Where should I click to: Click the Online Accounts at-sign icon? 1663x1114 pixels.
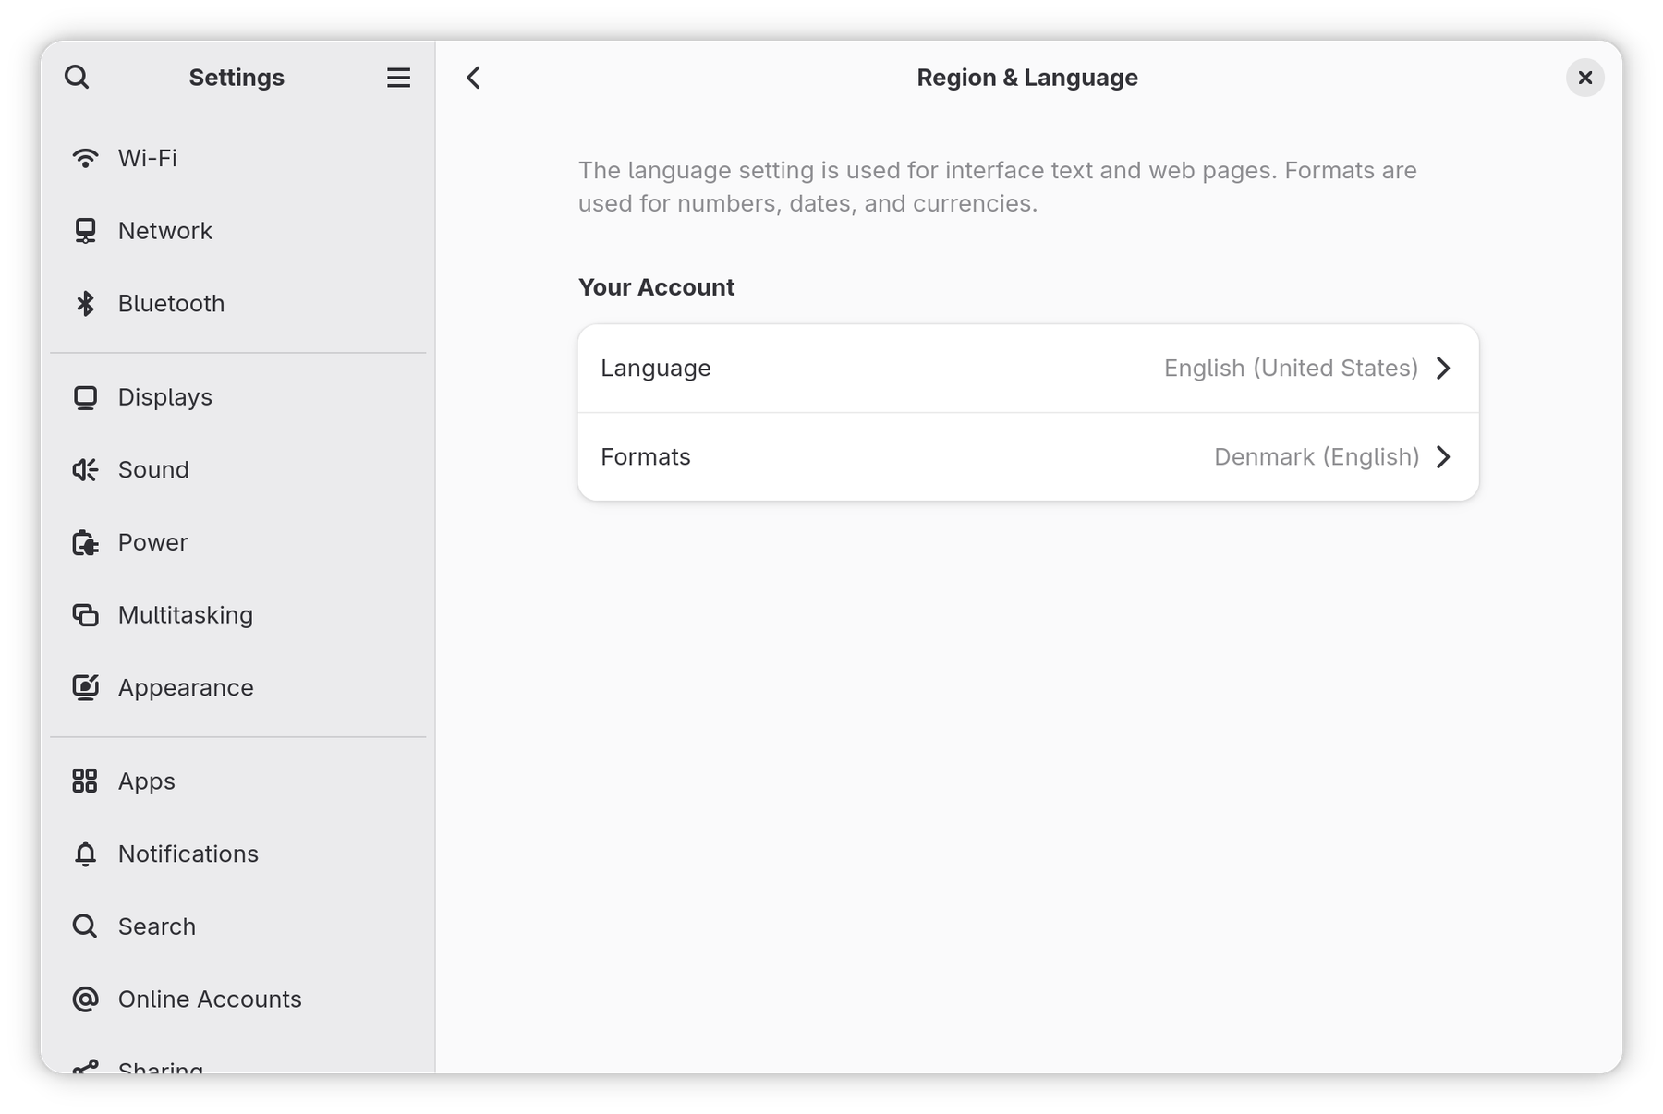click(x=86, y=999)
